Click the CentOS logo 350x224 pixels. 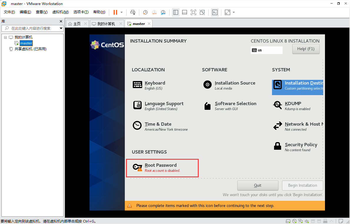pos(107,45)
